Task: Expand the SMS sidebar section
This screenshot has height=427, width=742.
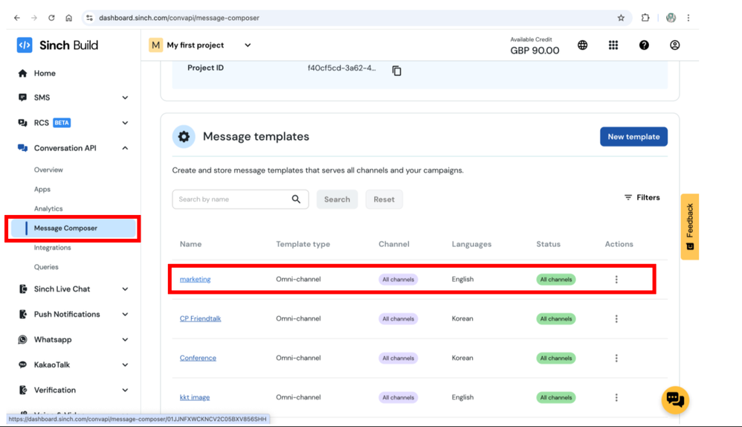Action: tap(125, 97)
